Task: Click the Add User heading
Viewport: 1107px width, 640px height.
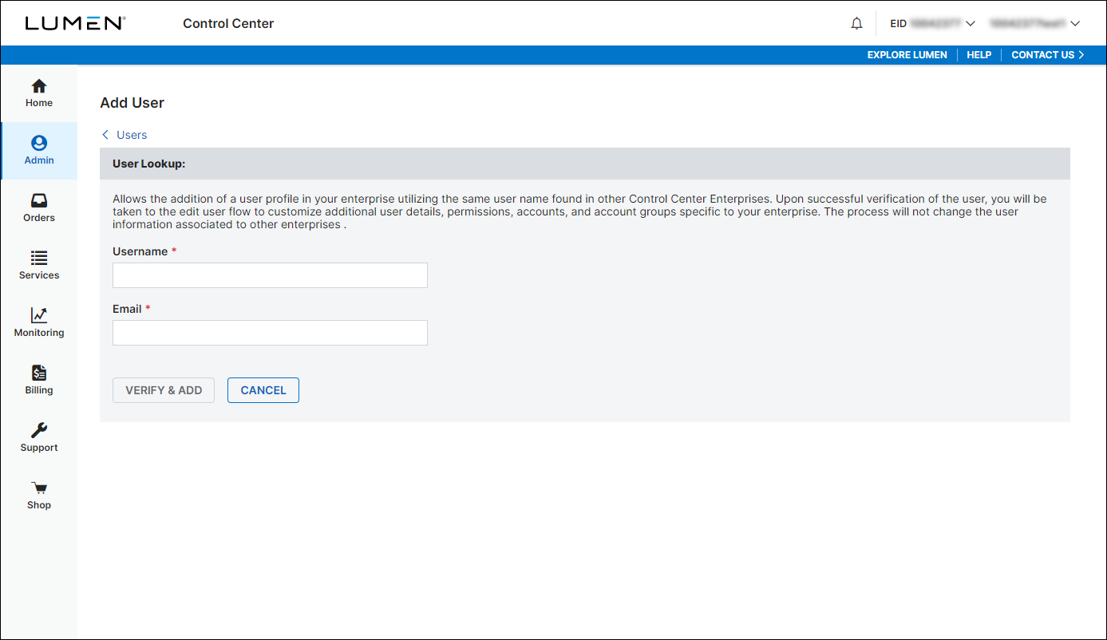Action: [x=132, y=103]
